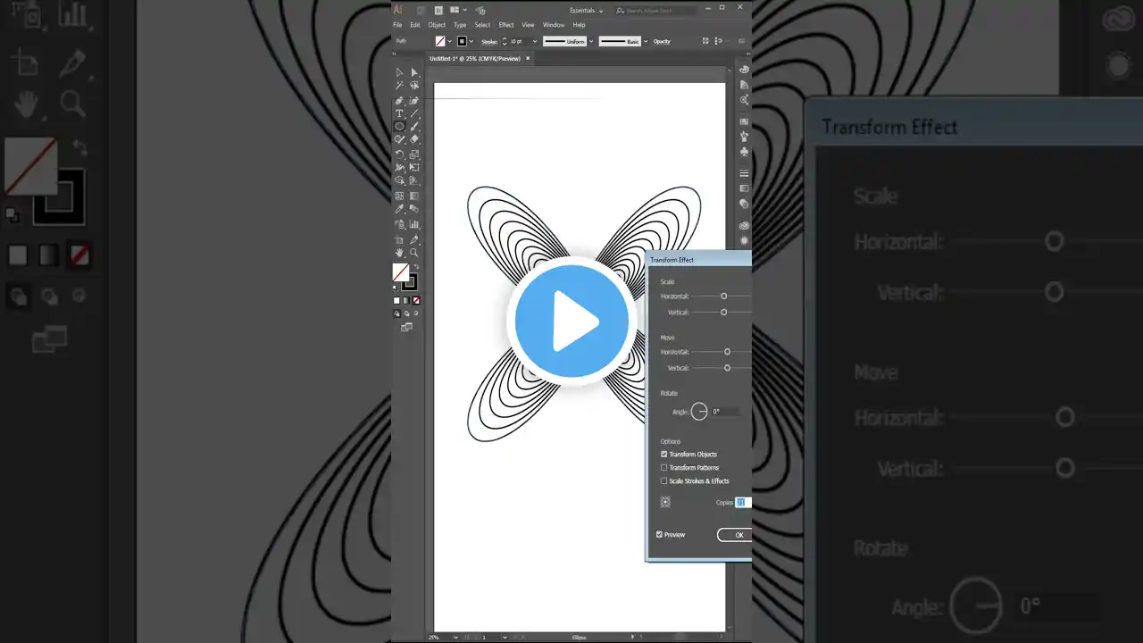Open the Opacity panel link

click(662, 41)
